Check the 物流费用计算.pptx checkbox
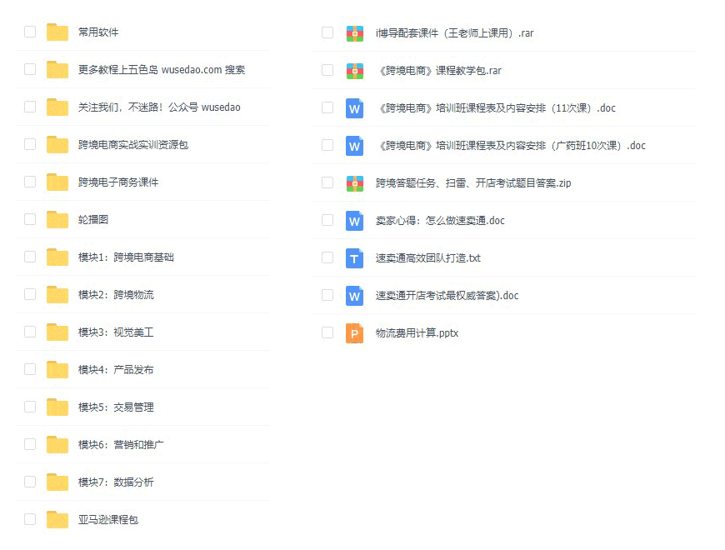This screenshot has height=550, width=725. 327,332
